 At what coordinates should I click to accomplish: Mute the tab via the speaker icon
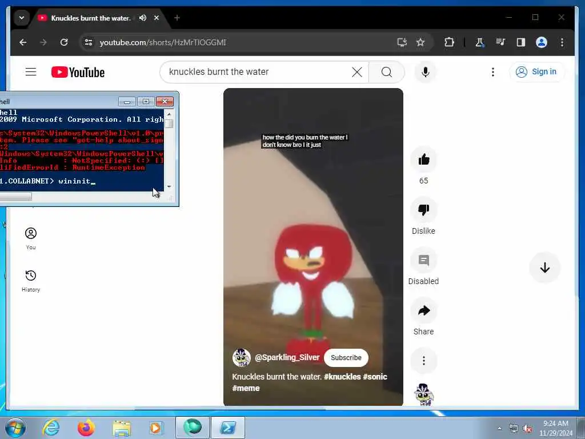click(x=142, y=18)
